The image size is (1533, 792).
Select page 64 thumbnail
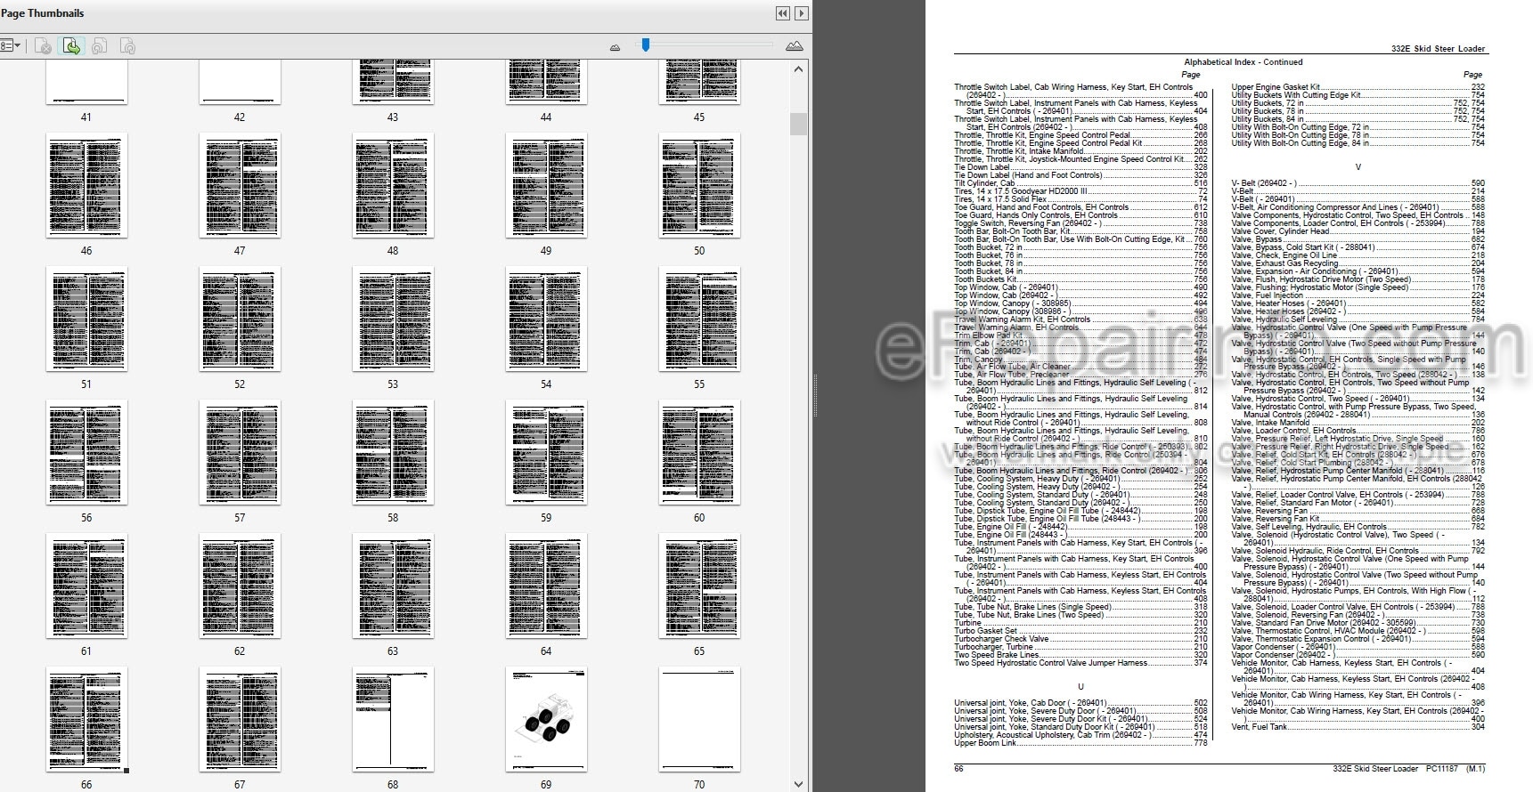point(546,586)
